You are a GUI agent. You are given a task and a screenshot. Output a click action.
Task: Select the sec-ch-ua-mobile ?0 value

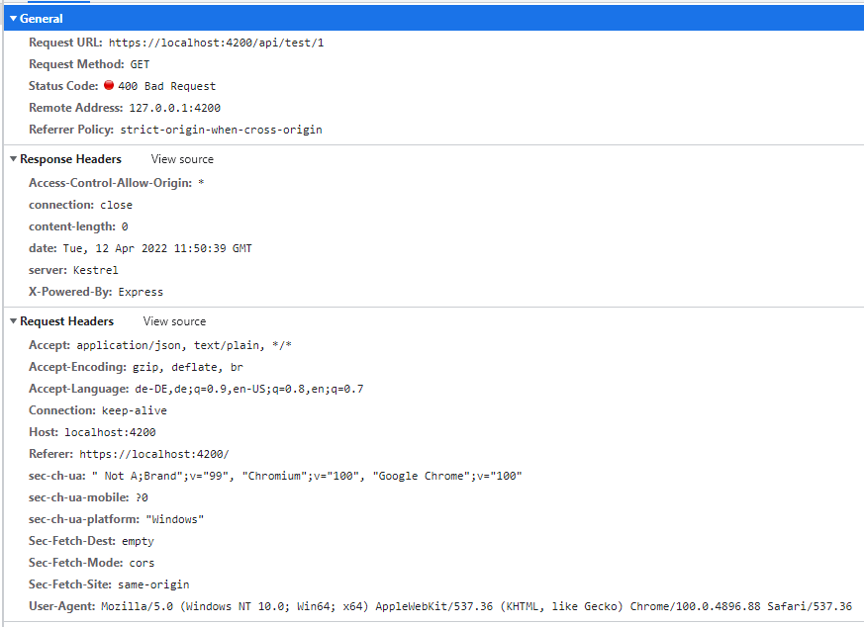coord(142,497)
